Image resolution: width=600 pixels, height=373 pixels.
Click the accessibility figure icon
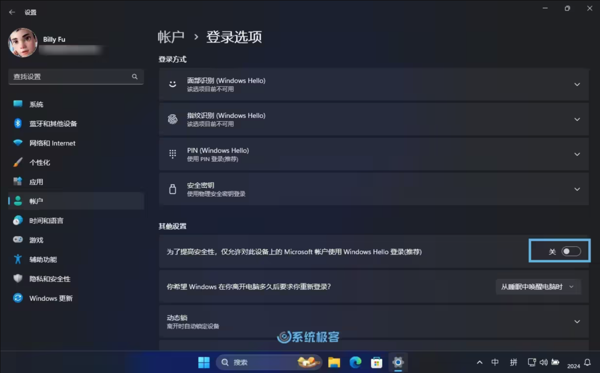[18, 259]
